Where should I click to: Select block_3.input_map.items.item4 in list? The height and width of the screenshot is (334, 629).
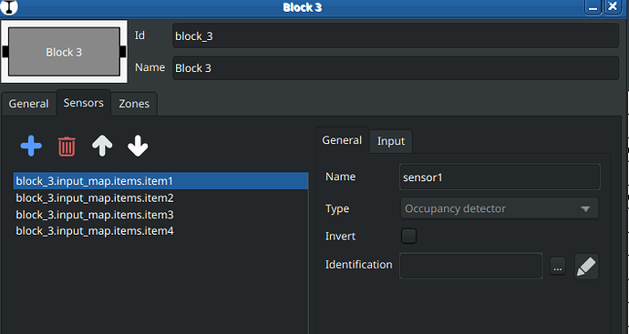[x=160, y=231]
